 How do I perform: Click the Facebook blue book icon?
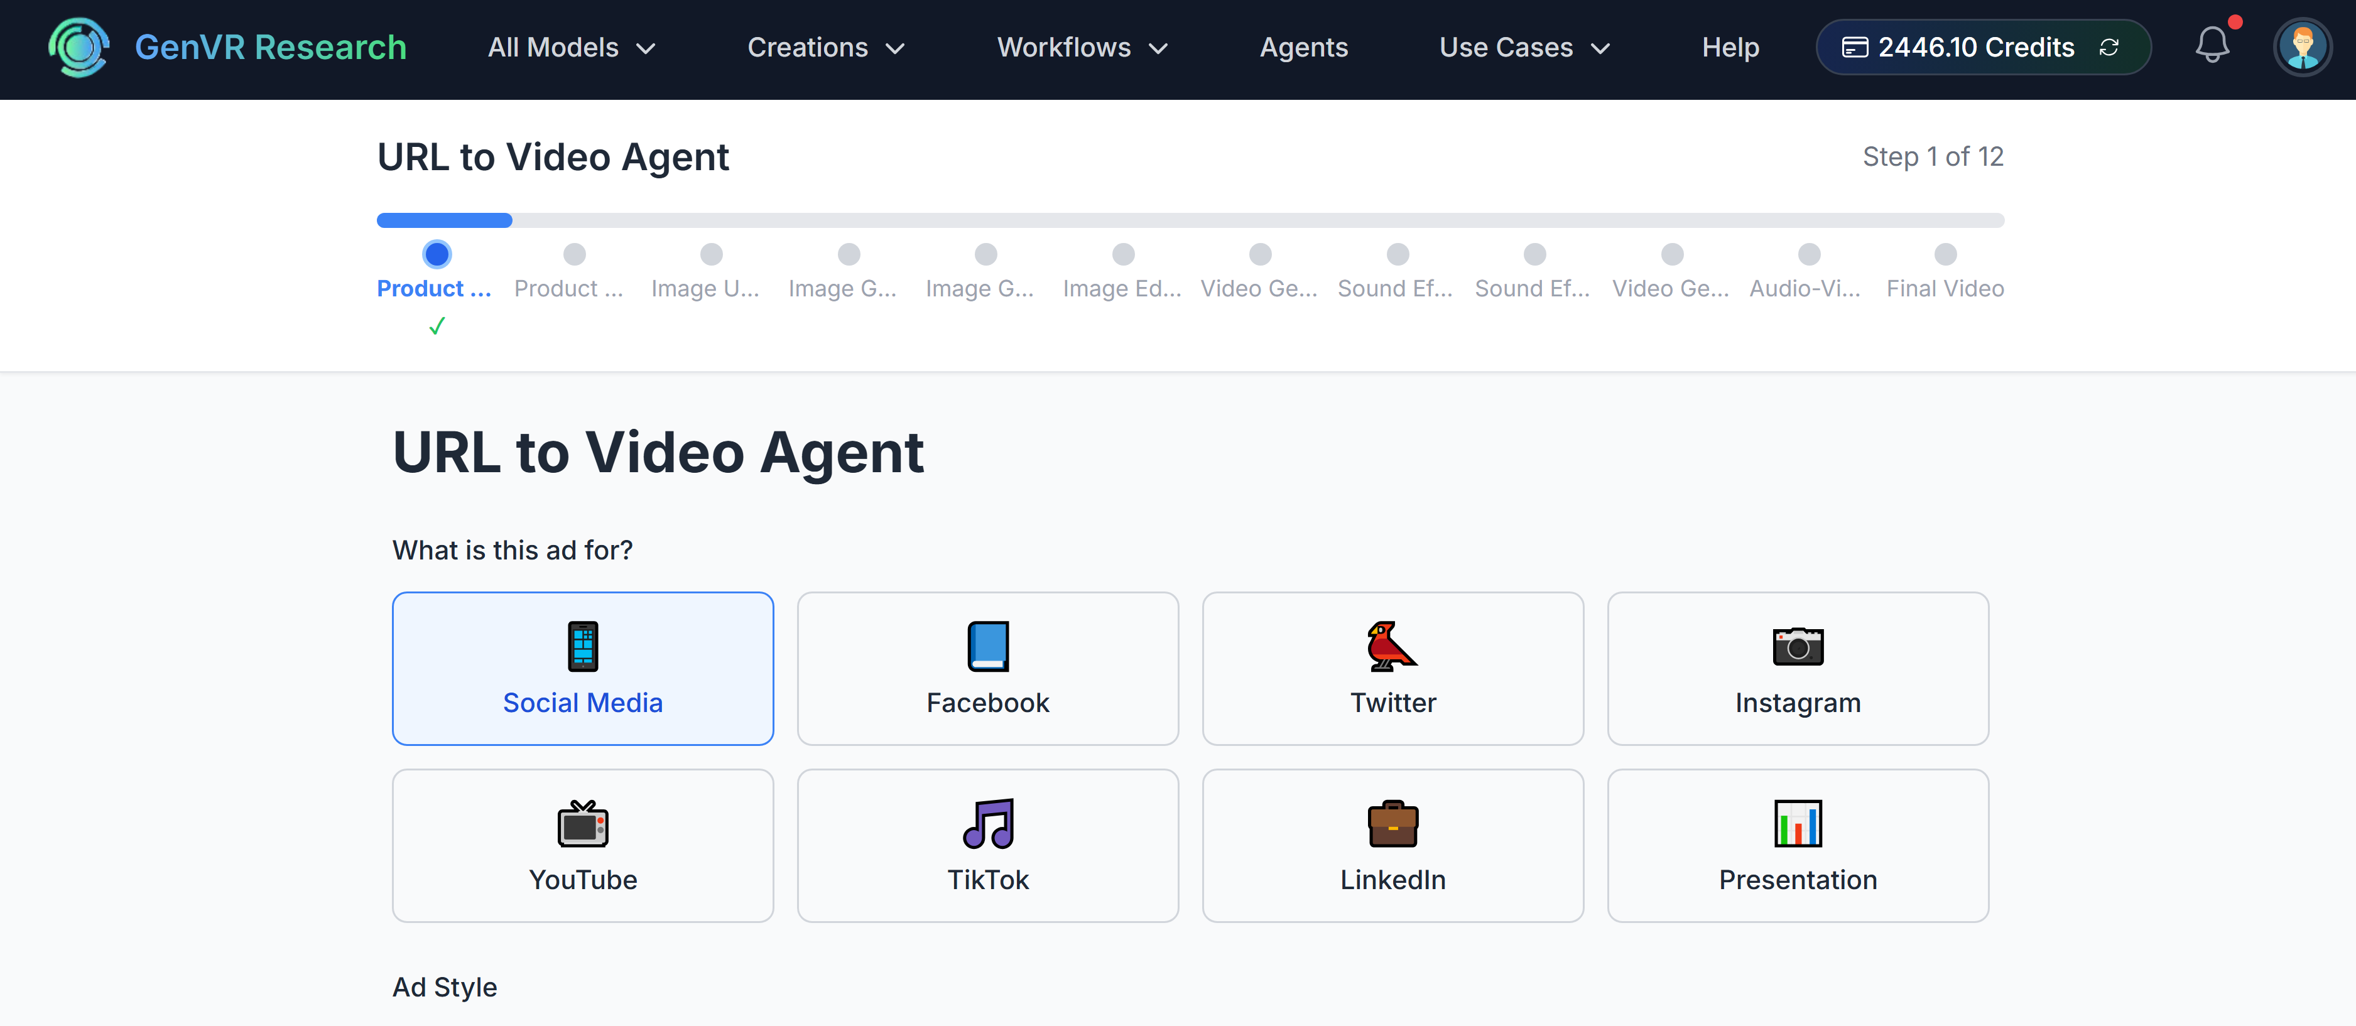(x=988, y=645)
